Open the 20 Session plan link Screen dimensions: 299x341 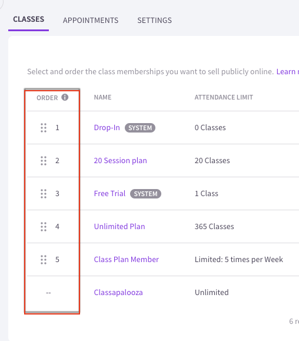[121, 161]
